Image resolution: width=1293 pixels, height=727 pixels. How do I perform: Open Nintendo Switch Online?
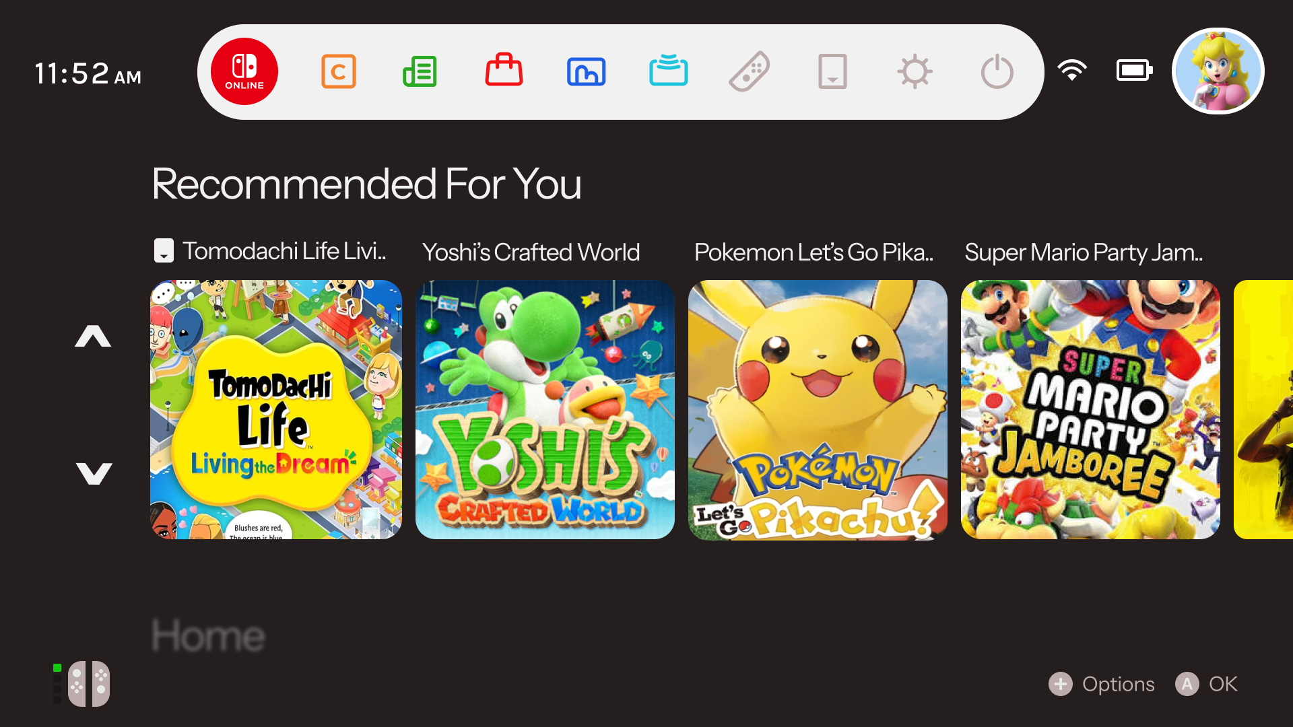click(x=244, y=71)
